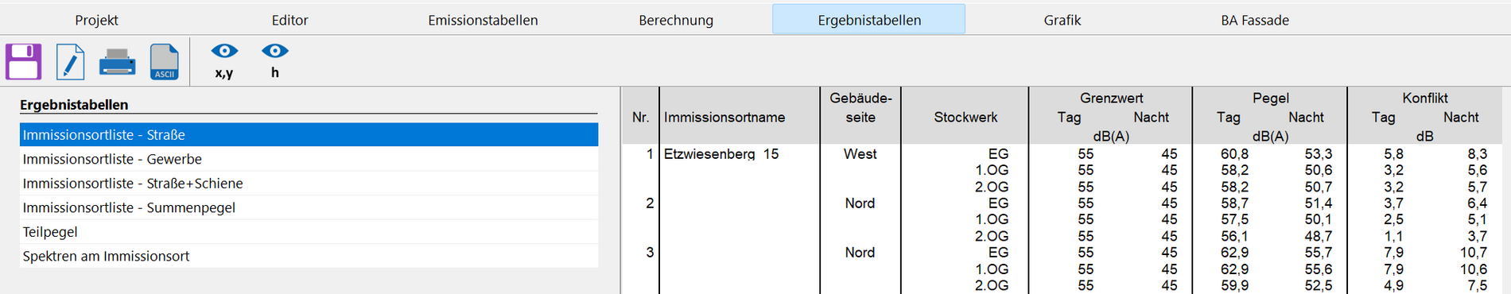Click the printer icon
Viewport: 1511px width, 294px height.
pos(117,61)
